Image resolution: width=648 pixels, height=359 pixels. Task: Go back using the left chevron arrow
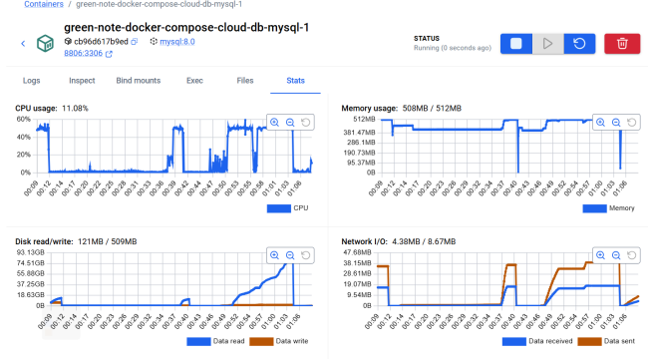(x=23, y=44)
